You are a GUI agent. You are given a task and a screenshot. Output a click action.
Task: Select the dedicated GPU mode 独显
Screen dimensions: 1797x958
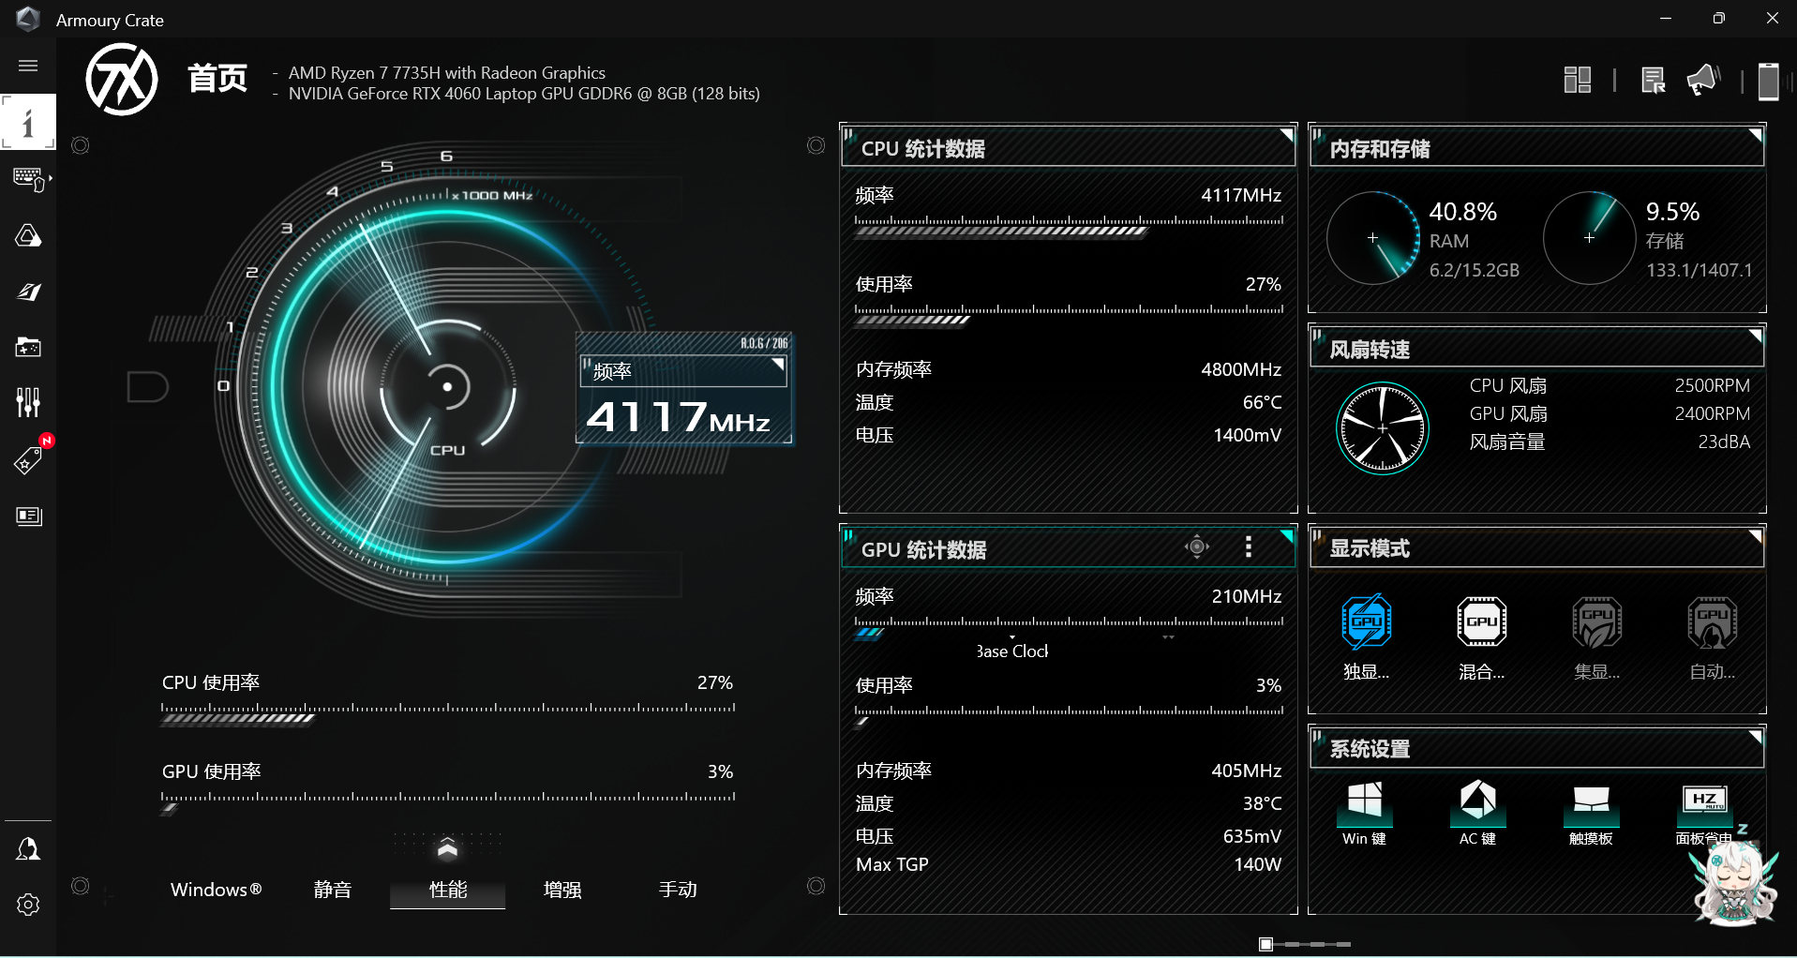coord(1366,637)
